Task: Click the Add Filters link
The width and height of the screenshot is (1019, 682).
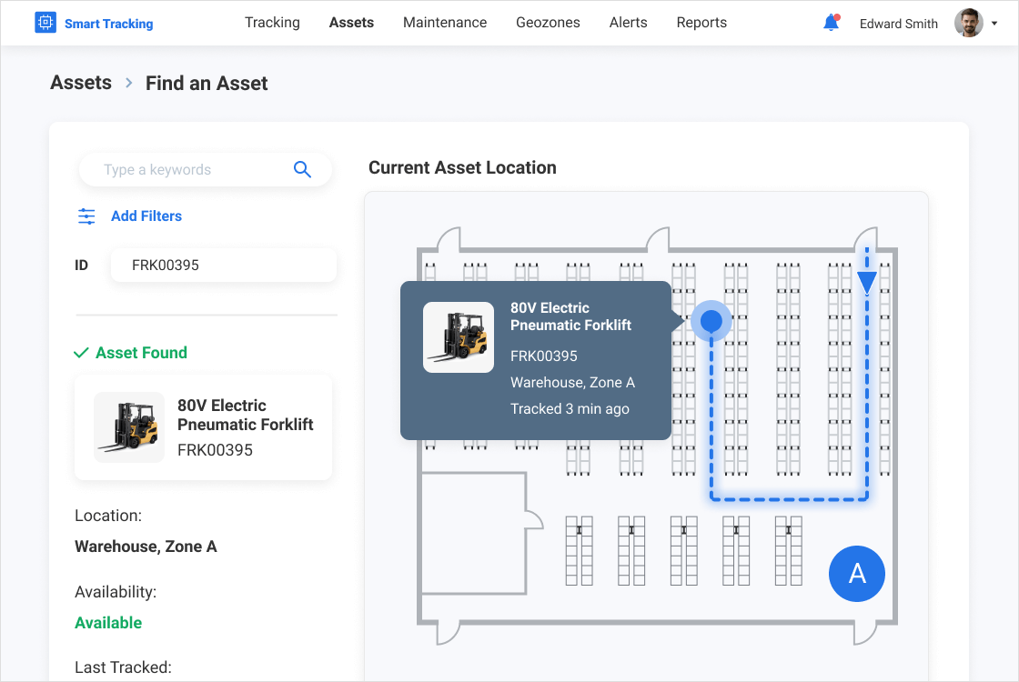Action: pos(146,216)
